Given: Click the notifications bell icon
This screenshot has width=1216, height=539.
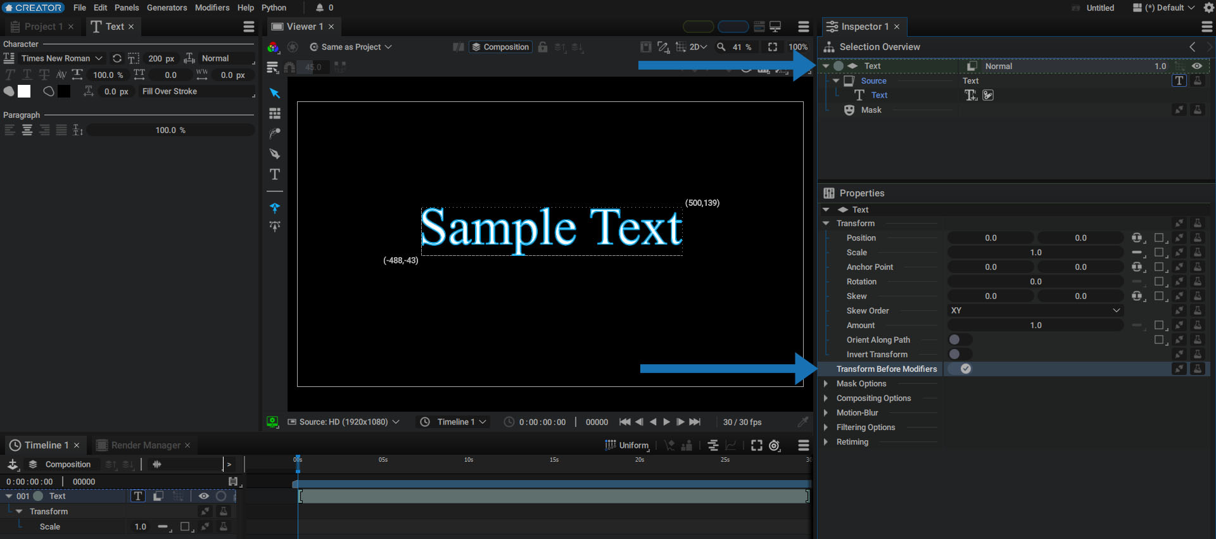Looking at the screenshot, I should [x=320, y=8].
